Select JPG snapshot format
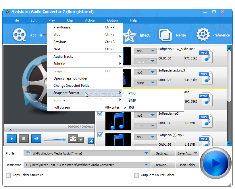The image size is (235, 189). 153,107
